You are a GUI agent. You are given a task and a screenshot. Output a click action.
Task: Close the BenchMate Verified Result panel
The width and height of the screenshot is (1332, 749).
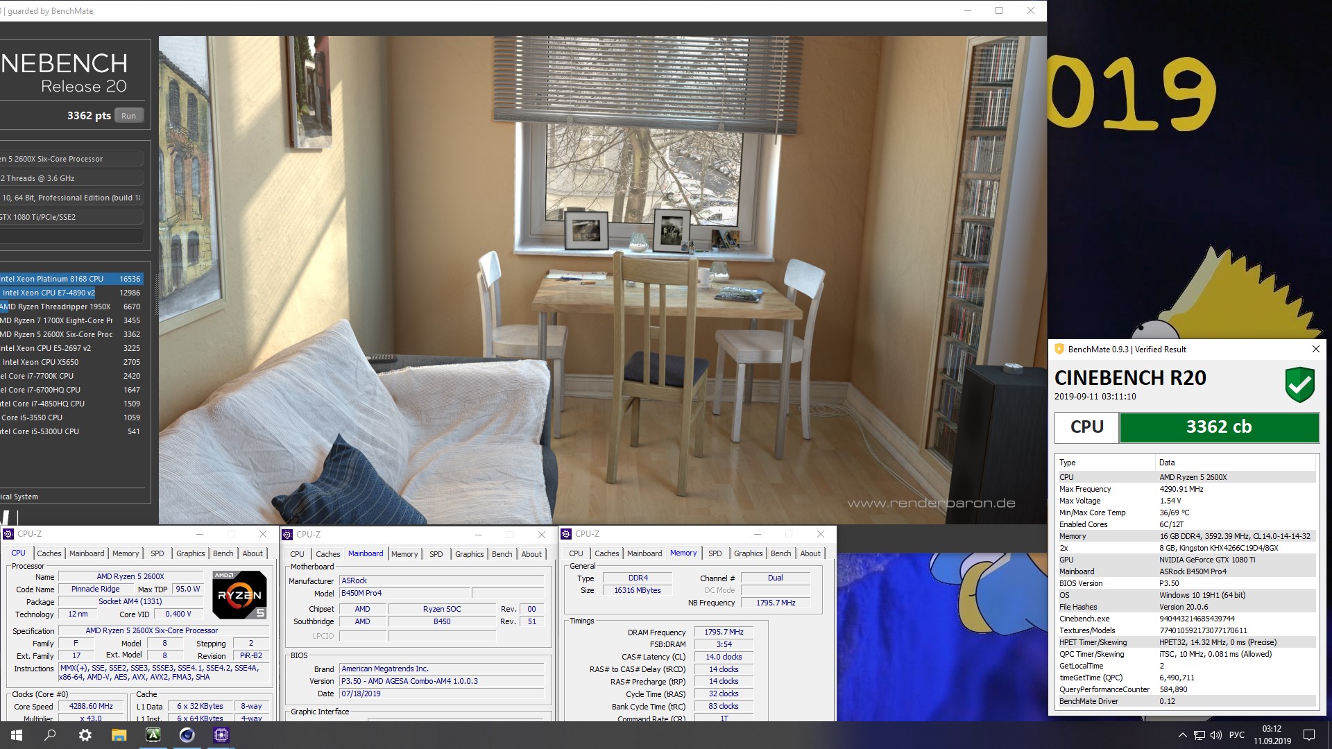click(1315, 349)
